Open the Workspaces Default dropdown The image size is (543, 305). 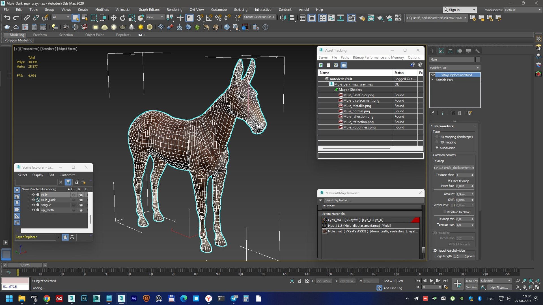click(x=523, y=10)
